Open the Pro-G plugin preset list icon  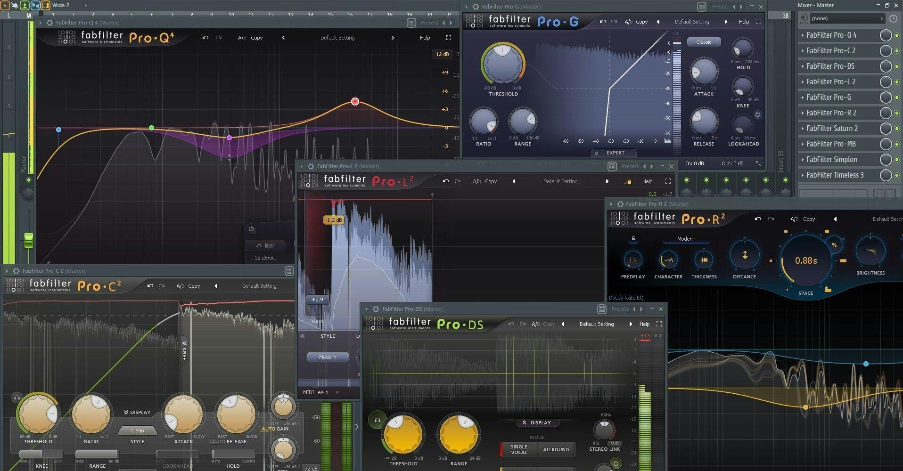tap(702, 7)
